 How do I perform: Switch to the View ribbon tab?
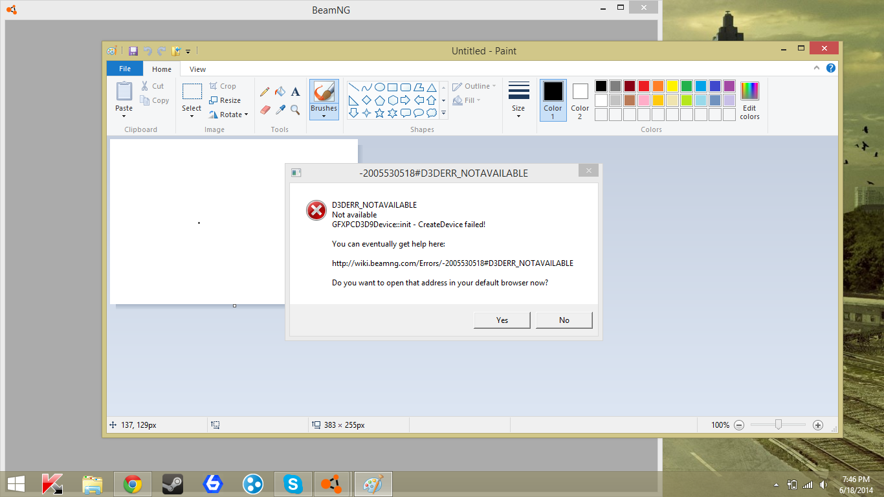point(198,69)
